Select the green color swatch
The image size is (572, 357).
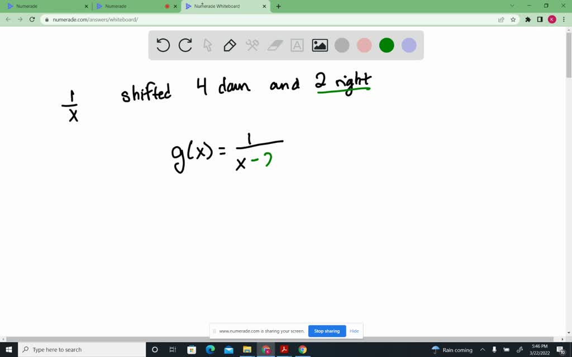(387, 45)
